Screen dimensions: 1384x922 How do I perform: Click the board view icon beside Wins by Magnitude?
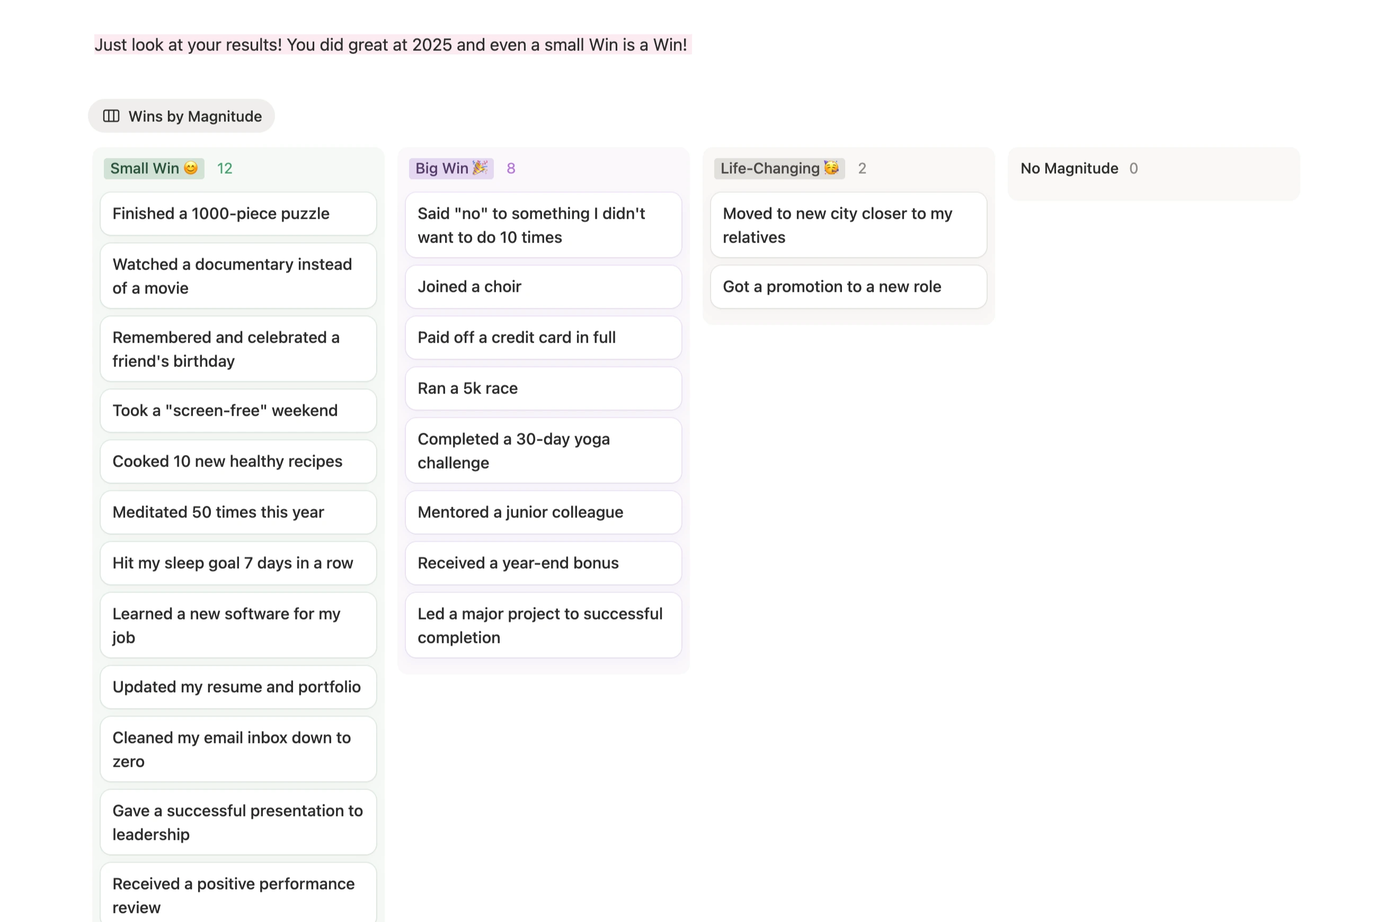coord(111,116)
